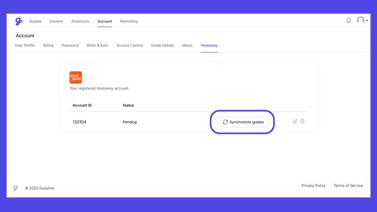
Task: Click the Pending status text
Action: coord(130,122)
